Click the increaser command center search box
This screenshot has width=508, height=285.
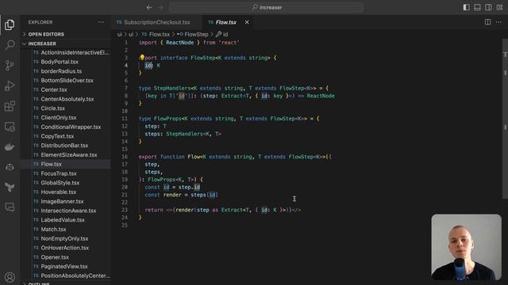click(x=267, y=7)
